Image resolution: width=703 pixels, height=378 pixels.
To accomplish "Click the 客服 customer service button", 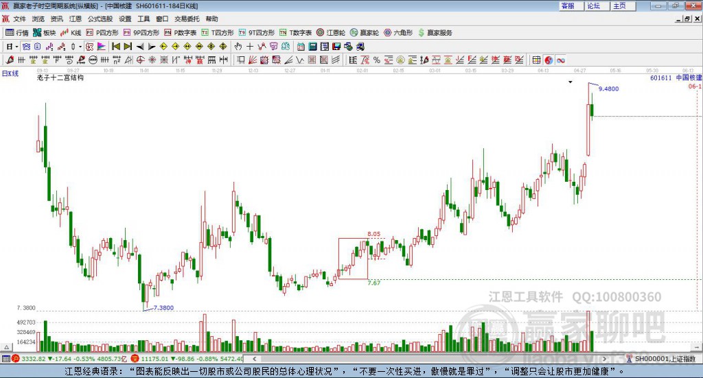I will click(x=571, y=5).
